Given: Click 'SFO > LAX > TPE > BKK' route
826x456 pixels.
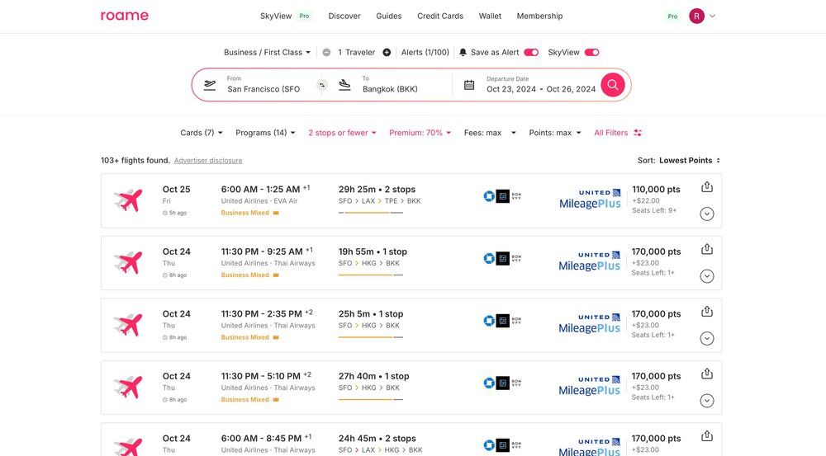Looking at the screenshot, I should click(x=379, y=201).
